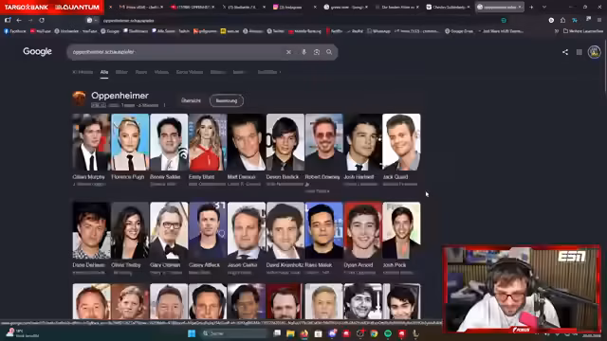This screenshot has width=607, height=341.
Task: Start voice search with the microphone icon
Action: pyautogui.click(x=303, y=52)
